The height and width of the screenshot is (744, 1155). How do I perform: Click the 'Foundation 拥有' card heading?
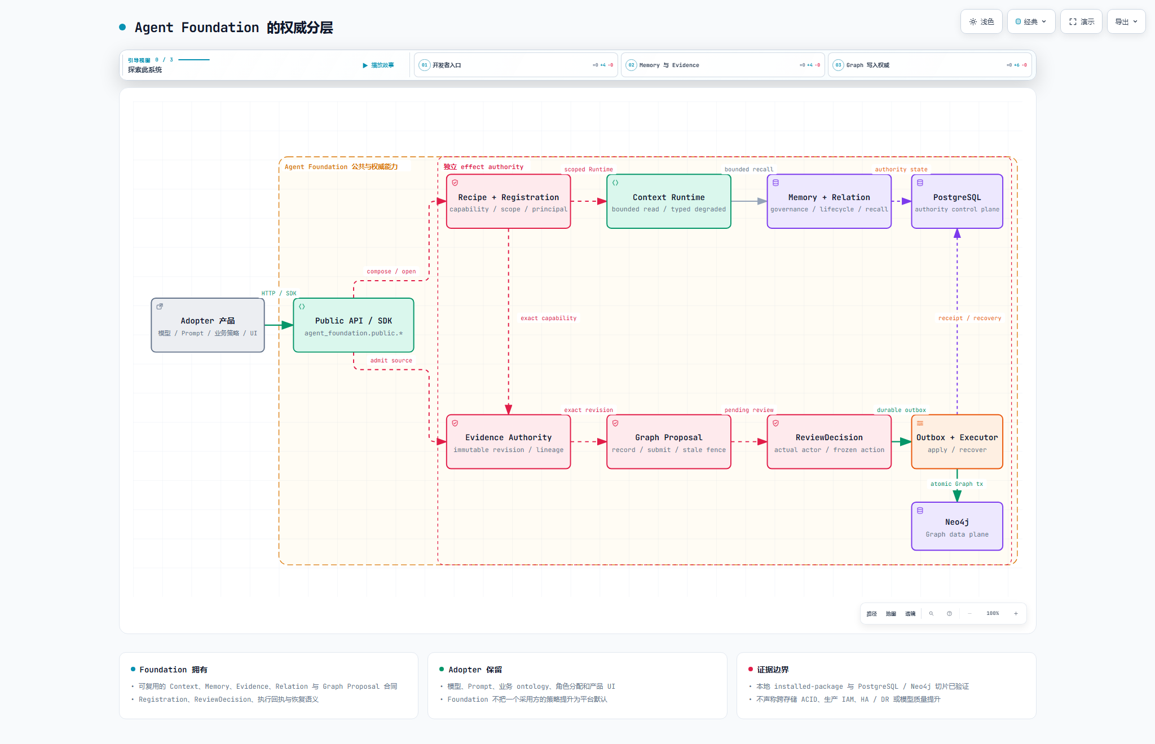(x=174, y=670)
